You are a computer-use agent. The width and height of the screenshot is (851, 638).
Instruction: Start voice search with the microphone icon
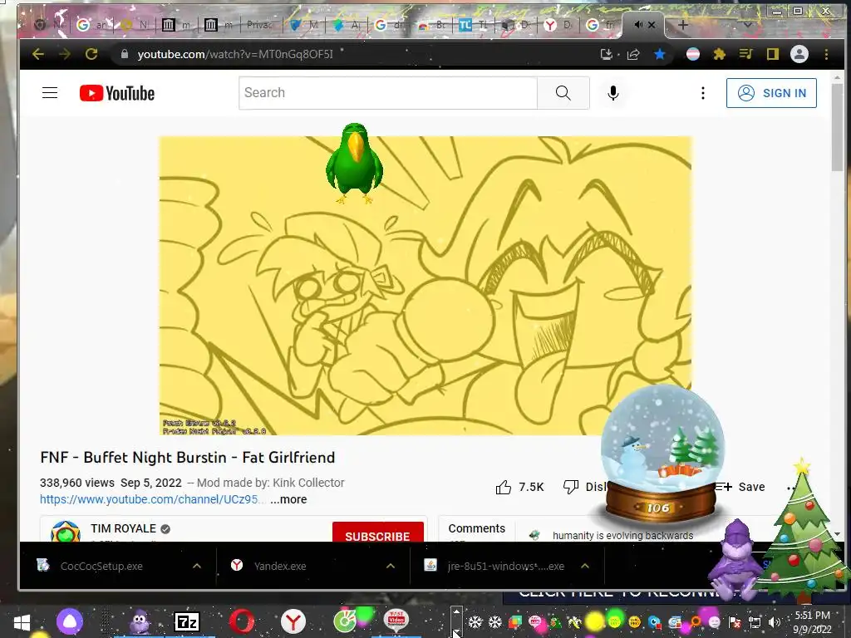coord(613,93)
